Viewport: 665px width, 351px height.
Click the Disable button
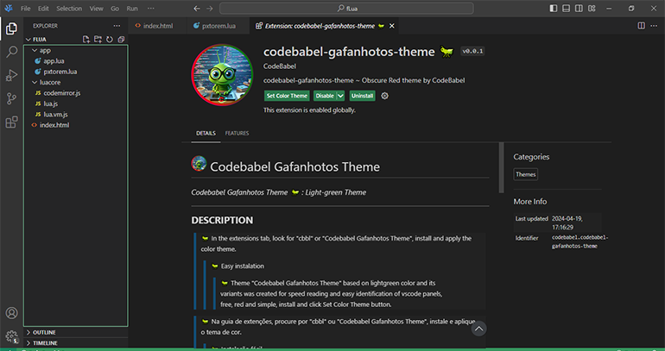325,96
